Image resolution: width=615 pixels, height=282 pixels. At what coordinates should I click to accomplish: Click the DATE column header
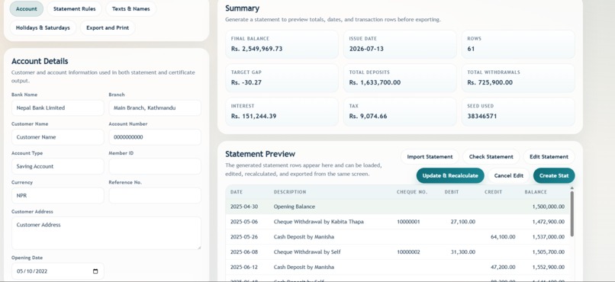237,192
